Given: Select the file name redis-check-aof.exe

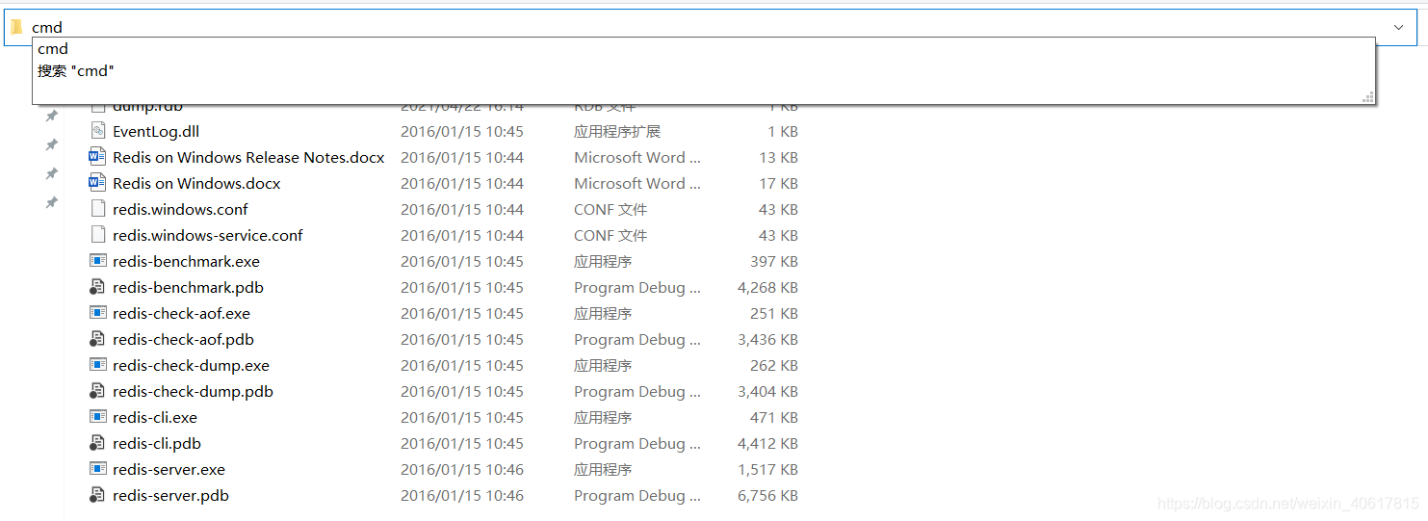Looking at the screenshot, I should [181, 313].
